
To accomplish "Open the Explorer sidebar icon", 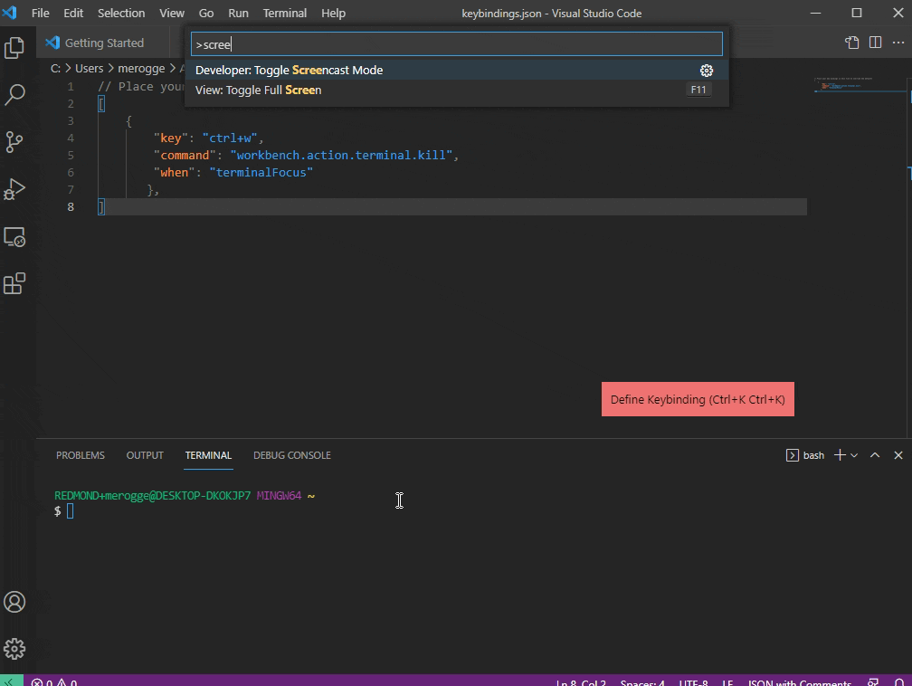I will click(14, 48).
